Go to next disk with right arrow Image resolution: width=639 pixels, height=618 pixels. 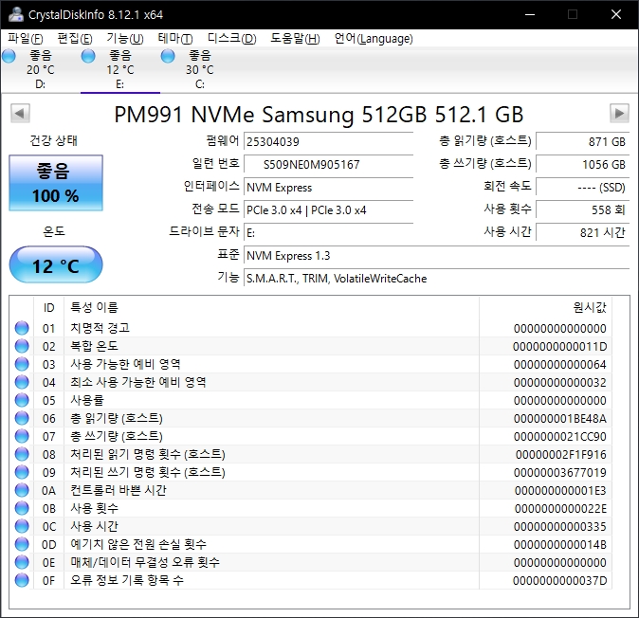click(619, 114)
